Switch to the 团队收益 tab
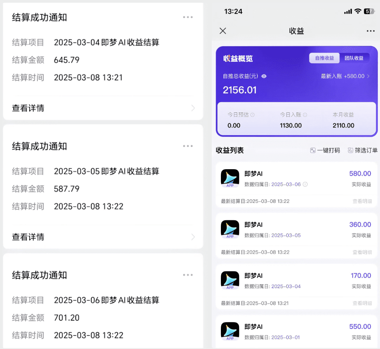 (x=354, y=58)
